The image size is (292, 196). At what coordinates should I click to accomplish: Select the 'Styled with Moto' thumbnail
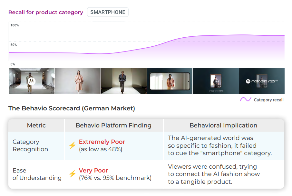216,81
